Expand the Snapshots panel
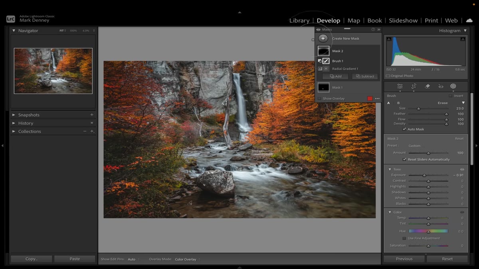 14,115
